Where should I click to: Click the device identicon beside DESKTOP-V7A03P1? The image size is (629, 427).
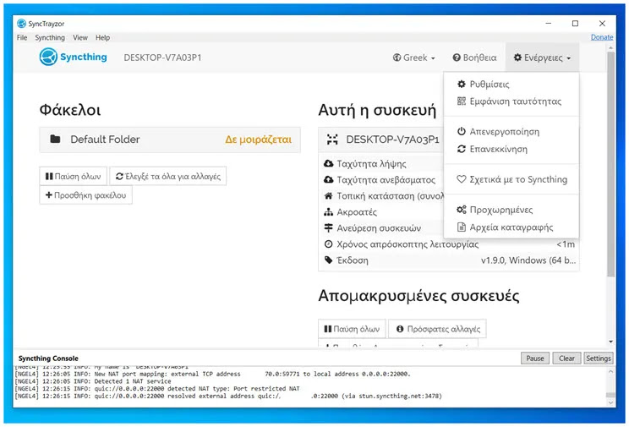click(332, 140)
